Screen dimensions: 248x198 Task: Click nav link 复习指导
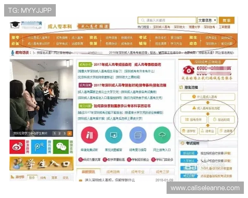coord(176,38)
